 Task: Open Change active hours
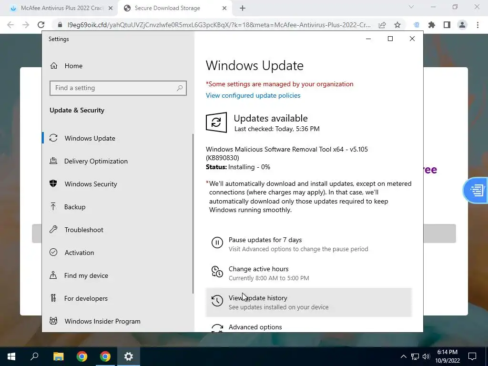click(x=309, y=273)
